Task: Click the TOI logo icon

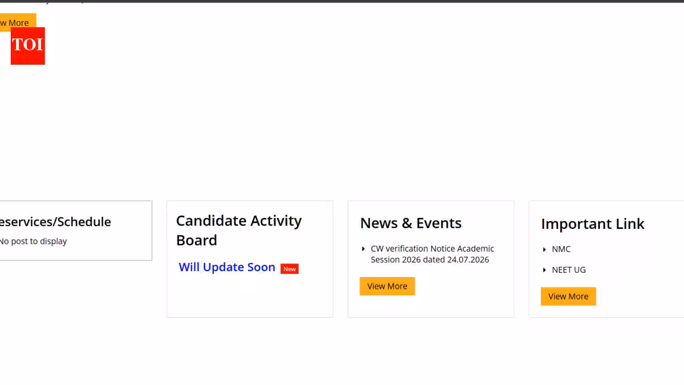Action: [x=28, y=46]
